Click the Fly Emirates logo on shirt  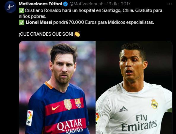[139, 123]
